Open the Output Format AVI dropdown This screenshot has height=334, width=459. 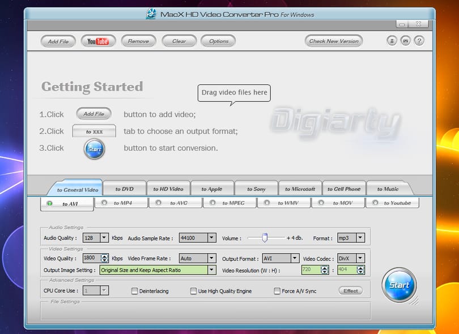[295, 258]
